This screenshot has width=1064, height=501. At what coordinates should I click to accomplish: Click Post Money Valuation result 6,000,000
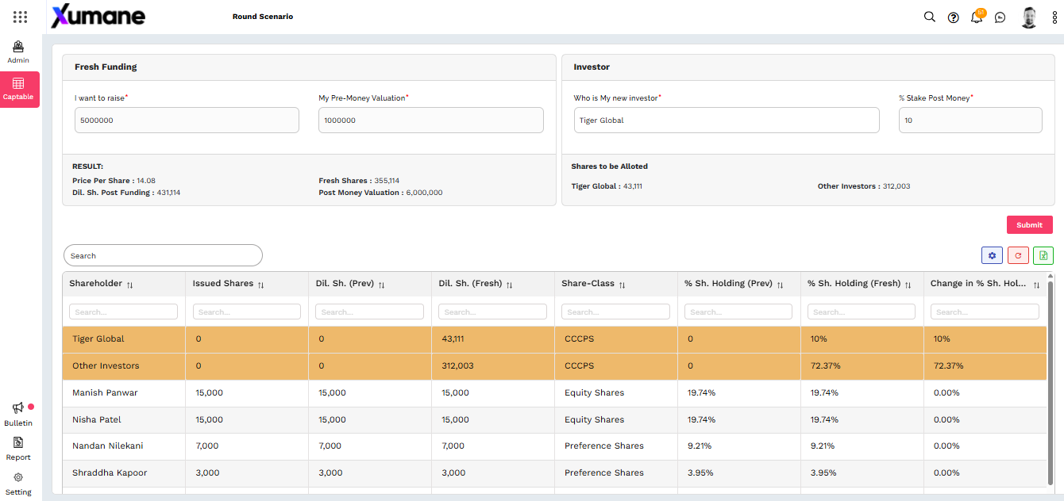[424, 193]
